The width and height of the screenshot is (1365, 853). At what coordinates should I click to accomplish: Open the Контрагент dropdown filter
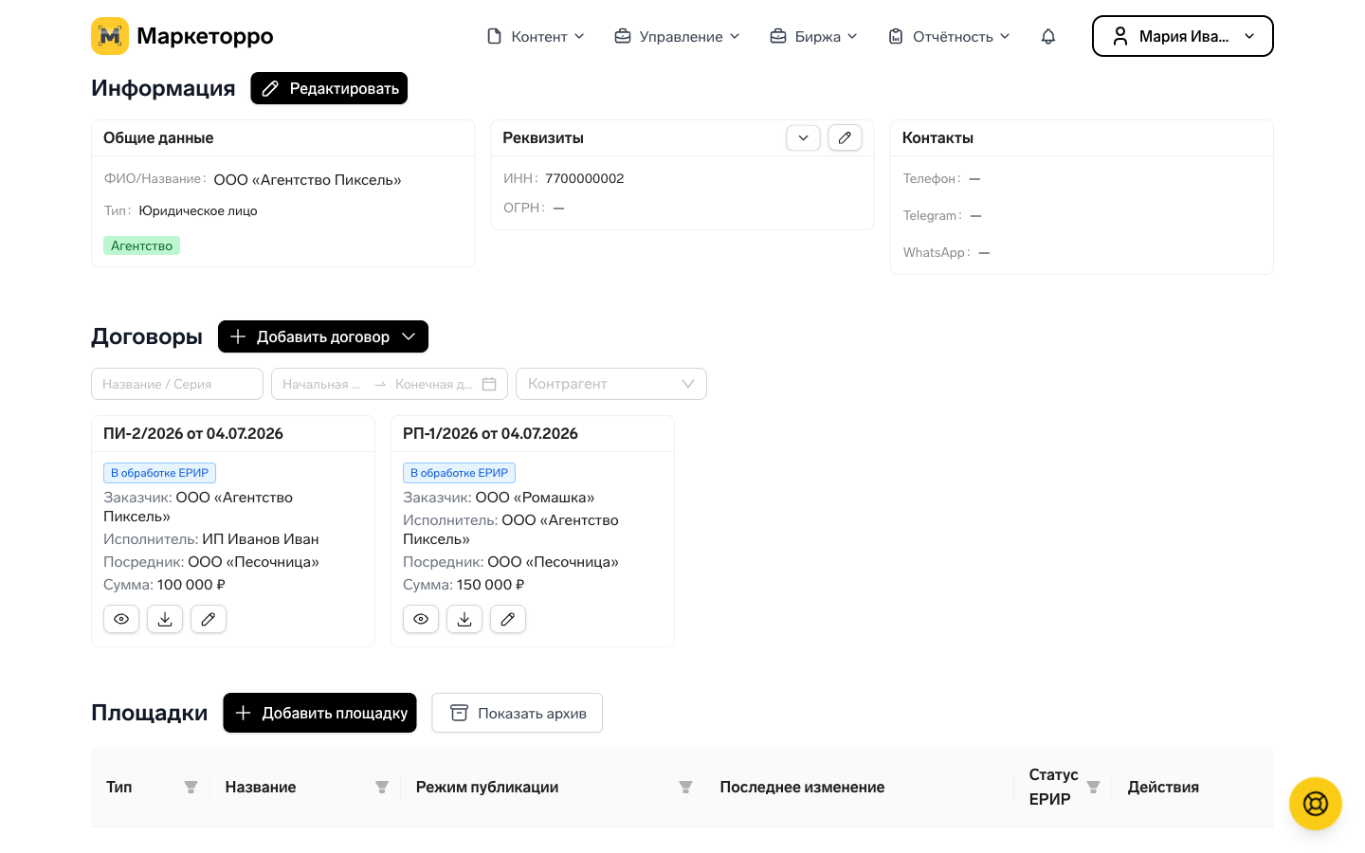click(x=611, y=384)
